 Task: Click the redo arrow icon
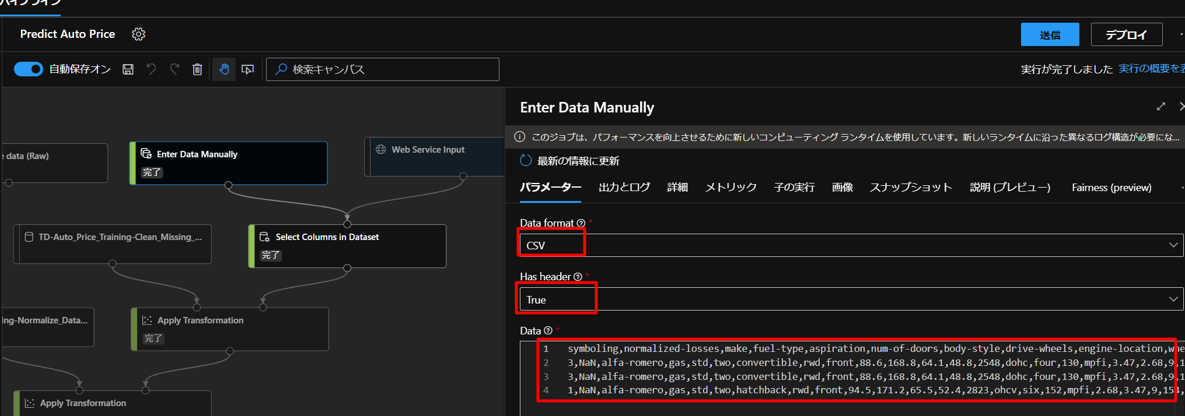[x=174, y=69]
